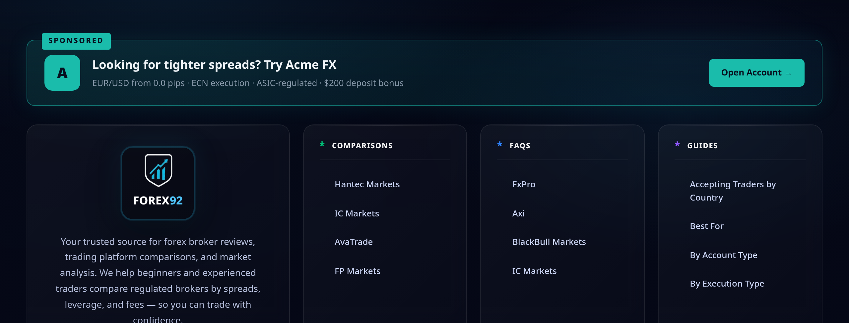Click the COMPARISONS section heading

362,146
